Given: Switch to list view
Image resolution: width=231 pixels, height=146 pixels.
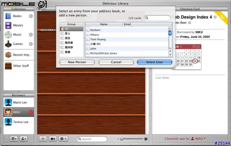Looking at the screenshot, I should (x=44, y=9).
